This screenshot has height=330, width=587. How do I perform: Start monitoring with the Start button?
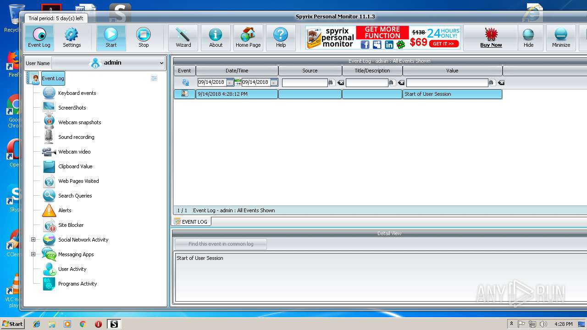[111, 38]
